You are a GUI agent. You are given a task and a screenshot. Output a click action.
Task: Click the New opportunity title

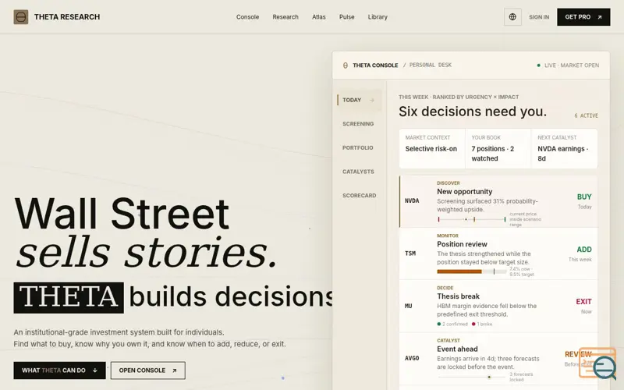click(464, 192)
